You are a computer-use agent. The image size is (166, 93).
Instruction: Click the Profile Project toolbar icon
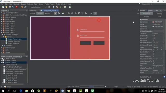coord(70,7)
